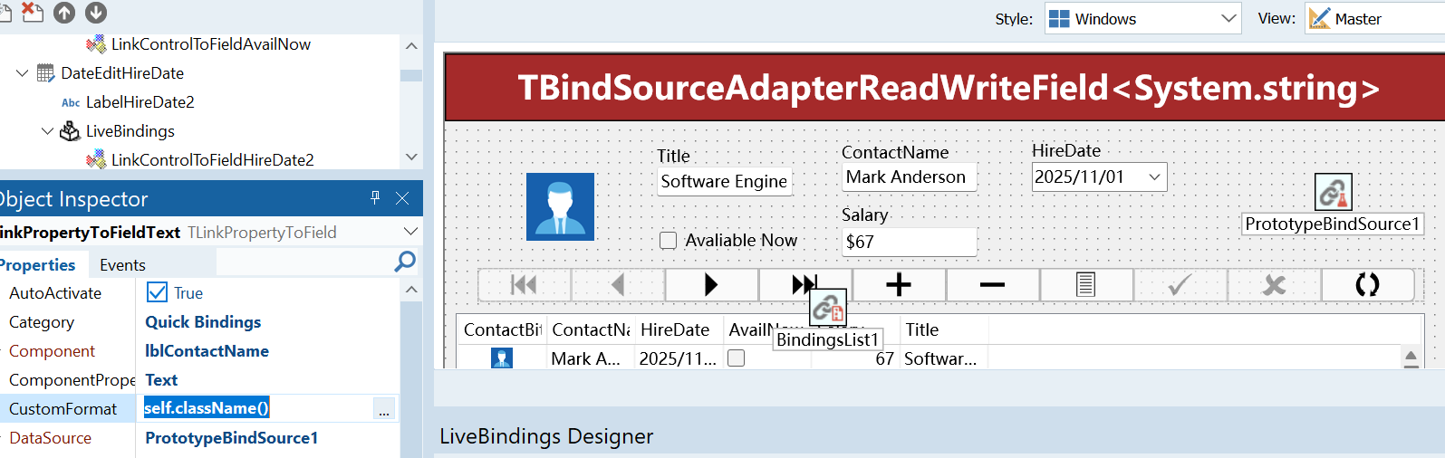Click navigator Refresh button

pos(1367,285)
